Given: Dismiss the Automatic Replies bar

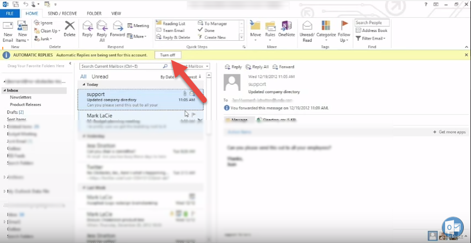Looking at the screenshot, I should (466, 55).
